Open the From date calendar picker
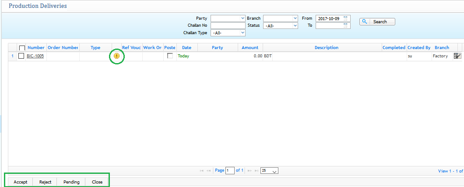 [346, 18]
